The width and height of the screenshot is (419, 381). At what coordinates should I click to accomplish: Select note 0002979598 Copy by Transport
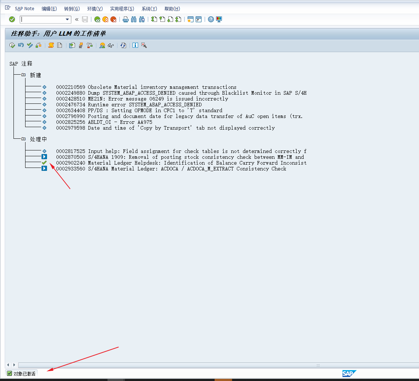pos(165,128)
